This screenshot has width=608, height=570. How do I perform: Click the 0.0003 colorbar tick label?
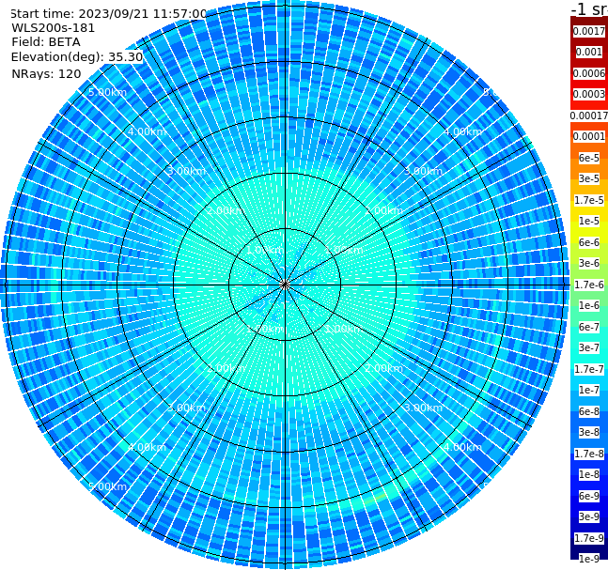(x=589, y=94)
